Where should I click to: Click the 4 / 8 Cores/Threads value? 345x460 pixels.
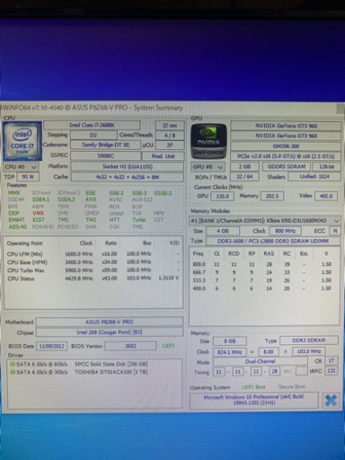pos(170,136)
